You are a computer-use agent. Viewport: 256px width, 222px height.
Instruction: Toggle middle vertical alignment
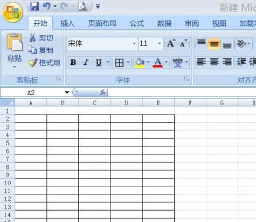[214, 44]
